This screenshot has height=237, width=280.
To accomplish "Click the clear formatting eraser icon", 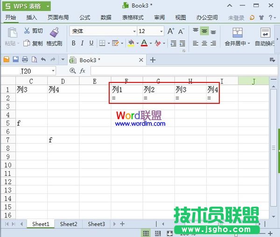I will coord(158,43).
